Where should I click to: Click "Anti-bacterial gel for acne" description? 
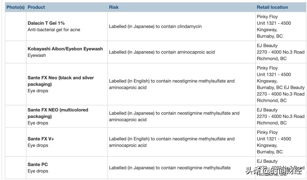54,30
